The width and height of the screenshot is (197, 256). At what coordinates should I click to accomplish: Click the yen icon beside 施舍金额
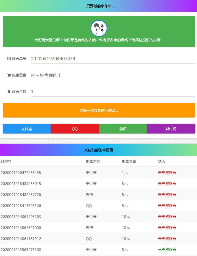pyautogui.click(x=9, y=92)
